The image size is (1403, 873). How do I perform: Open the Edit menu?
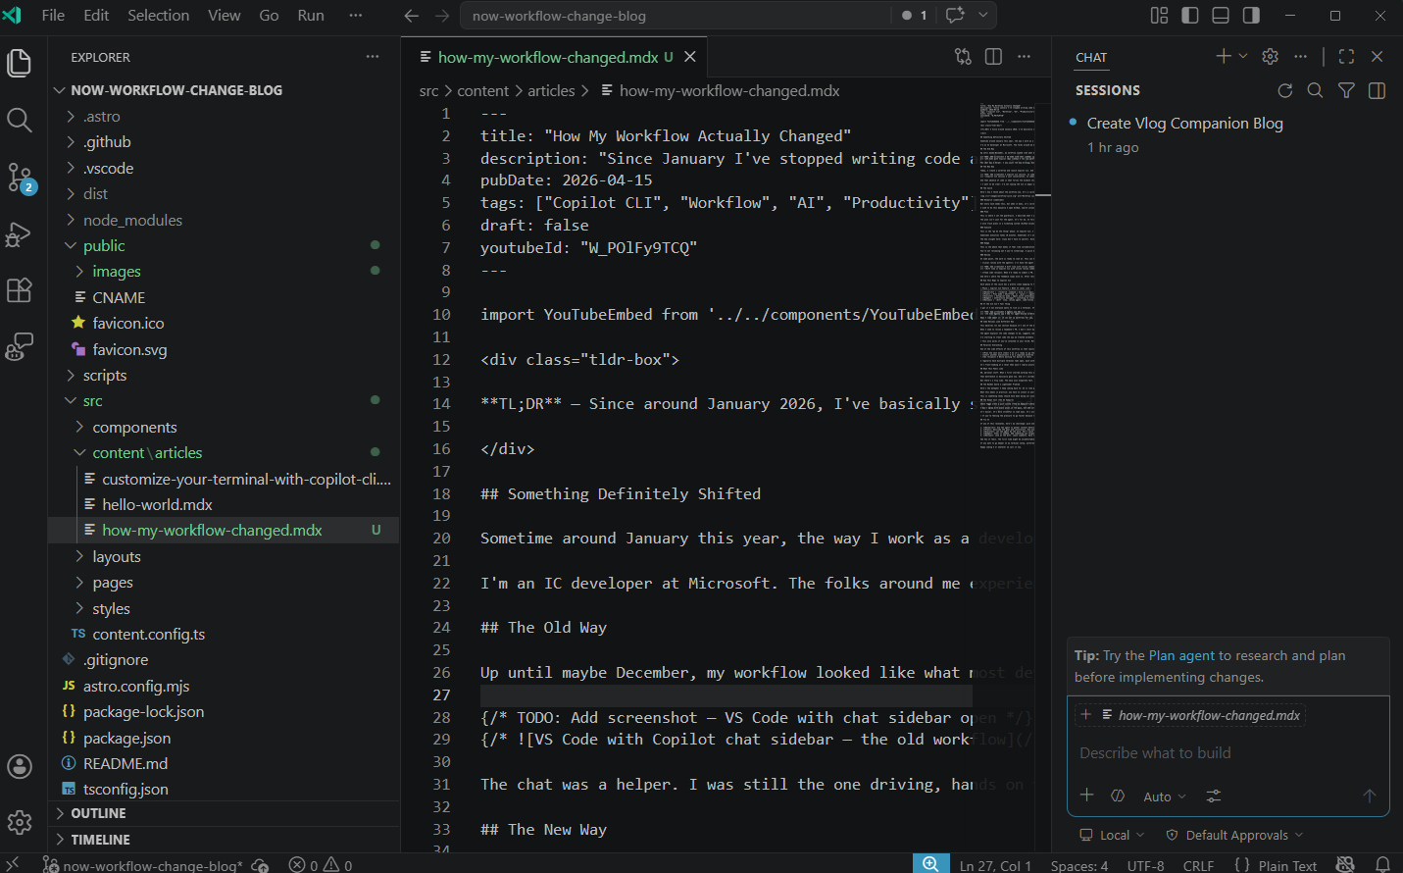(96, 16)
